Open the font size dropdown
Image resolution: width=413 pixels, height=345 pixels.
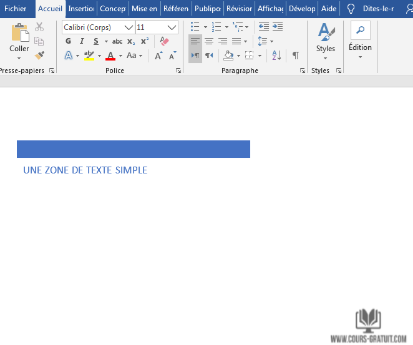point(172,27)
